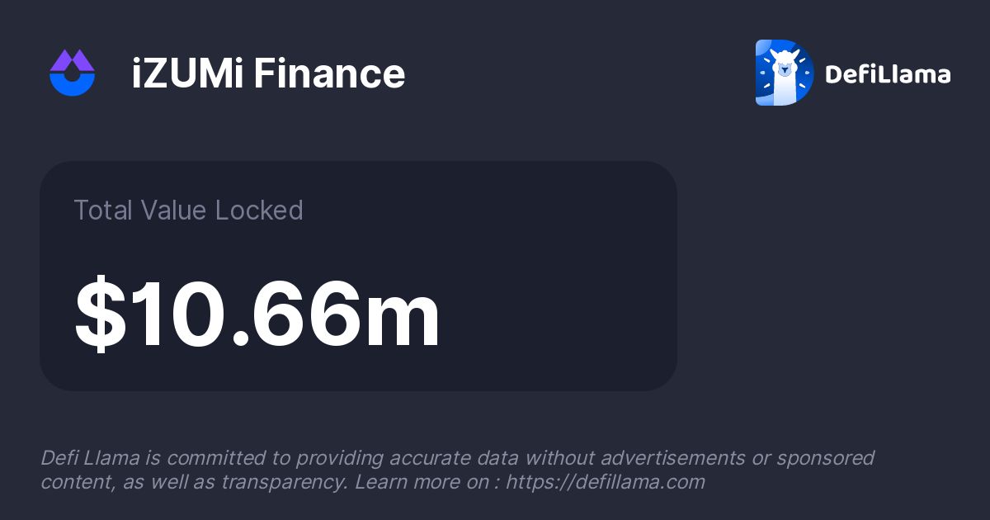Click the iZUMi Finance logo icon
The width and height of the screenshot is (990, 520).
click(x=73, y=73)
